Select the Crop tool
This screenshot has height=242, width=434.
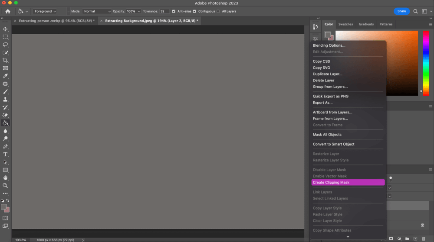(6, 60)
